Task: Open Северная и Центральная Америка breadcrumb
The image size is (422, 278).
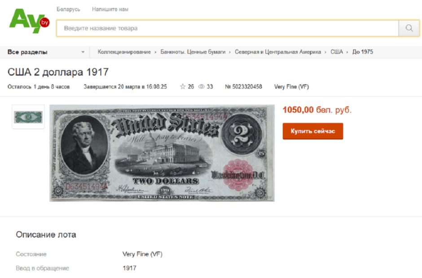Action: click(x=278, y=52)
